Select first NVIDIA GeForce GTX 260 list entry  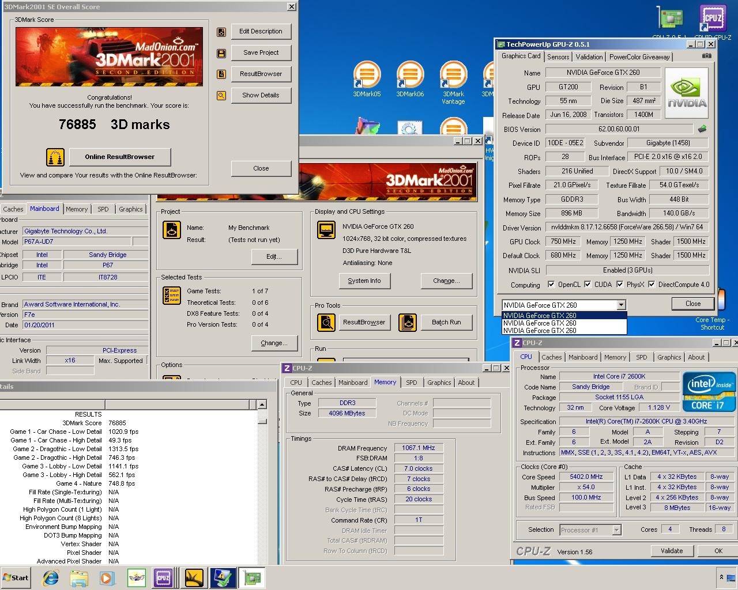pos(564,315)
